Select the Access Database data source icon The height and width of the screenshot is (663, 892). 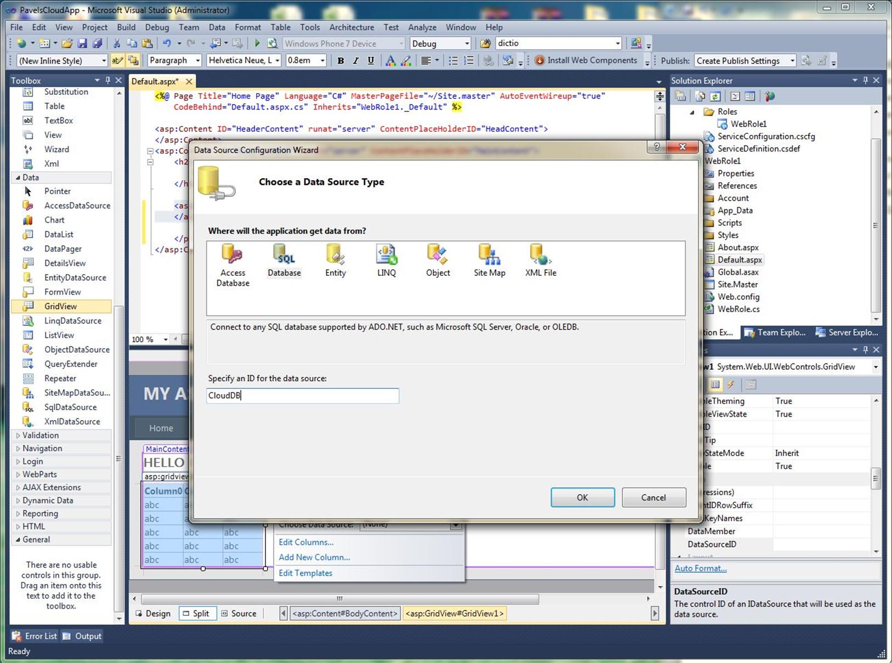232,266
